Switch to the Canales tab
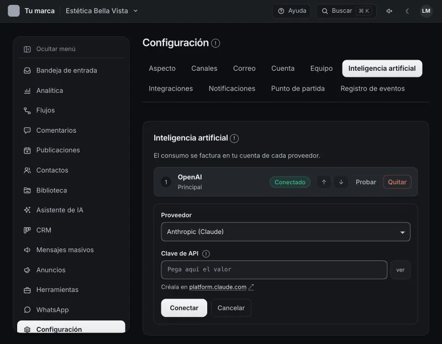Screen dimensions: 442x344 tap(204, 69)
